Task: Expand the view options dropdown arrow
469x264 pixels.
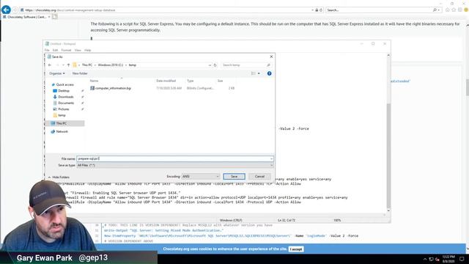Action: point(259,73)
